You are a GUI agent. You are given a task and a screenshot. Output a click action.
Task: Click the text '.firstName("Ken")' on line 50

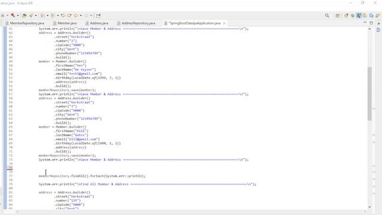point(70,66)
